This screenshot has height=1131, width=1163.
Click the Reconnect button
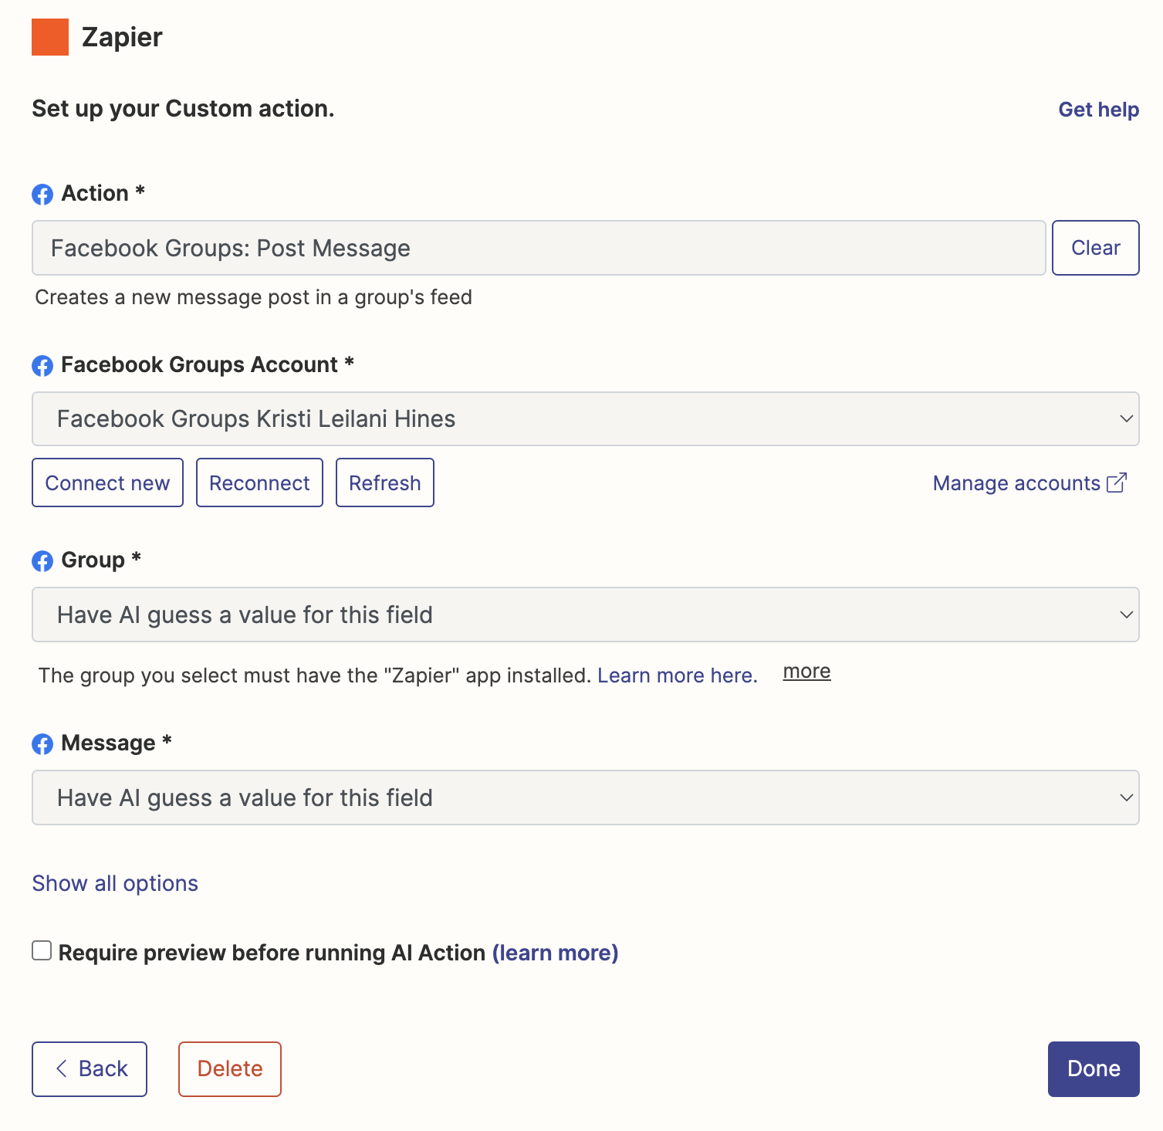[x=259, y=483]
